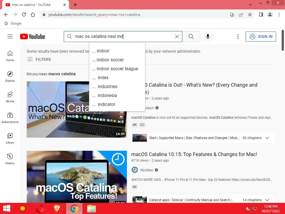Open the Chrome profile avatar
The width and height of the screenshot is (285, 214).
point(270,14)
